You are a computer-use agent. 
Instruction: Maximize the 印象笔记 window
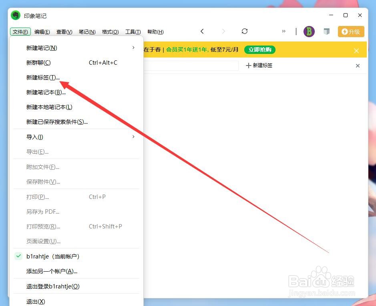(x=346, y=15)
